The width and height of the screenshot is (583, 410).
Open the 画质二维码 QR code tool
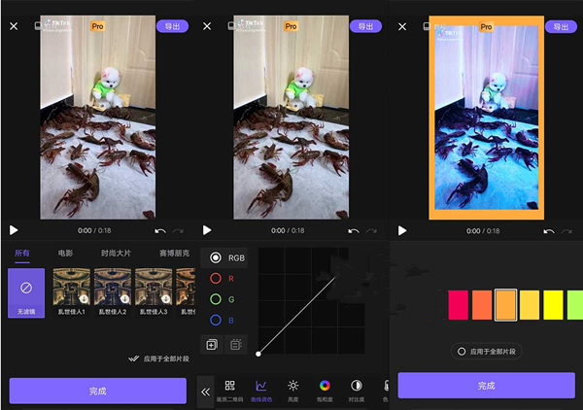230,390
